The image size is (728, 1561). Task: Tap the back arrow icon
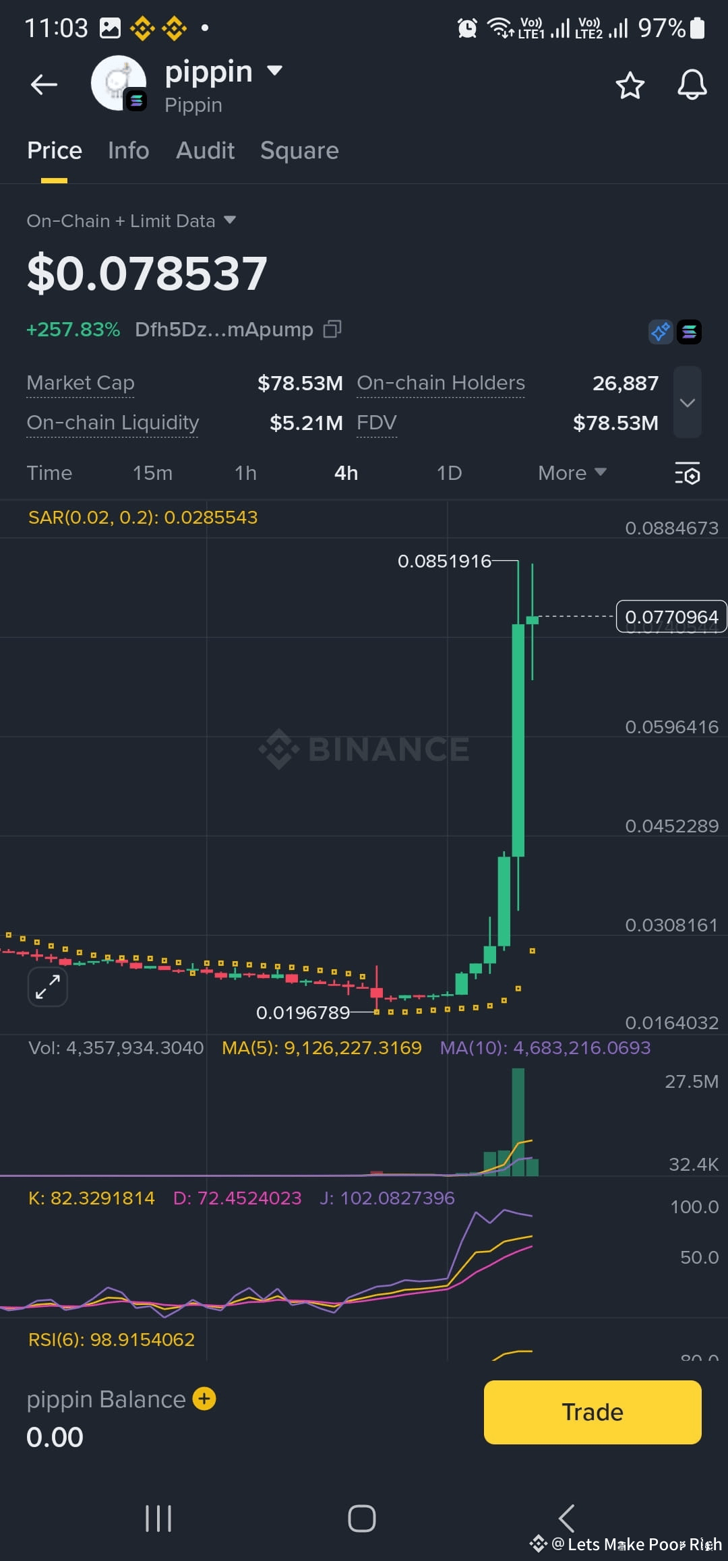[44, 85]
